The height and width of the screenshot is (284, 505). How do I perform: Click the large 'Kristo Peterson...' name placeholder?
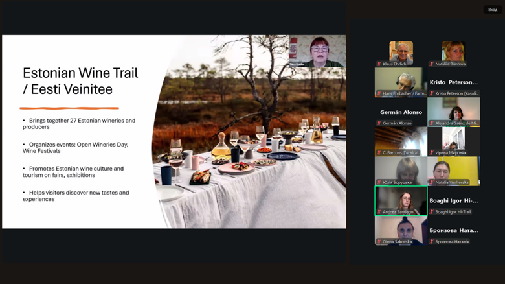pyautogui.click(x=453, y=82)
